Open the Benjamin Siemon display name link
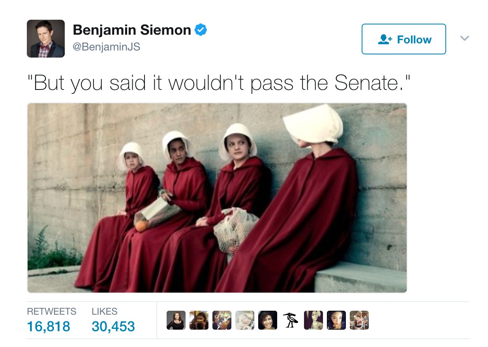This screenshot has height=347, width=488. pos(132,30)
